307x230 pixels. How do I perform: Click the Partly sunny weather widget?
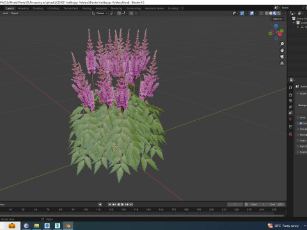(283, 226)
